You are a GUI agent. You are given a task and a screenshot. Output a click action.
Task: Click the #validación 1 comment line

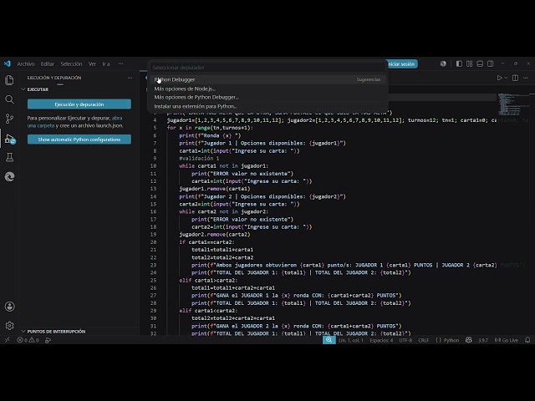click(199, 158)
